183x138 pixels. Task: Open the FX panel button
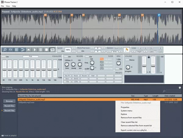coord(11,49)
